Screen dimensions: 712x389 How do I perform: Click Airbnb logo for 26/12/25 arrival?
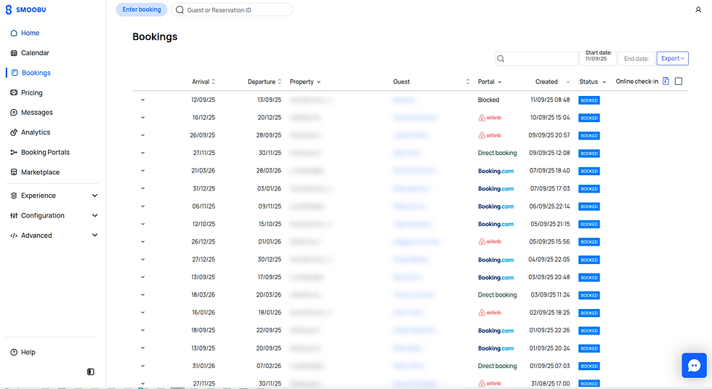(x=490, y=241)
